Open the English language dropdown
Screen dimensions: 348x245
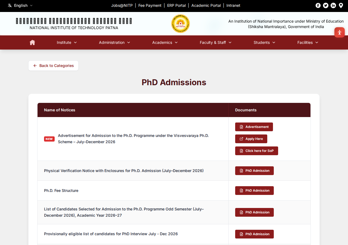[20, 5]
